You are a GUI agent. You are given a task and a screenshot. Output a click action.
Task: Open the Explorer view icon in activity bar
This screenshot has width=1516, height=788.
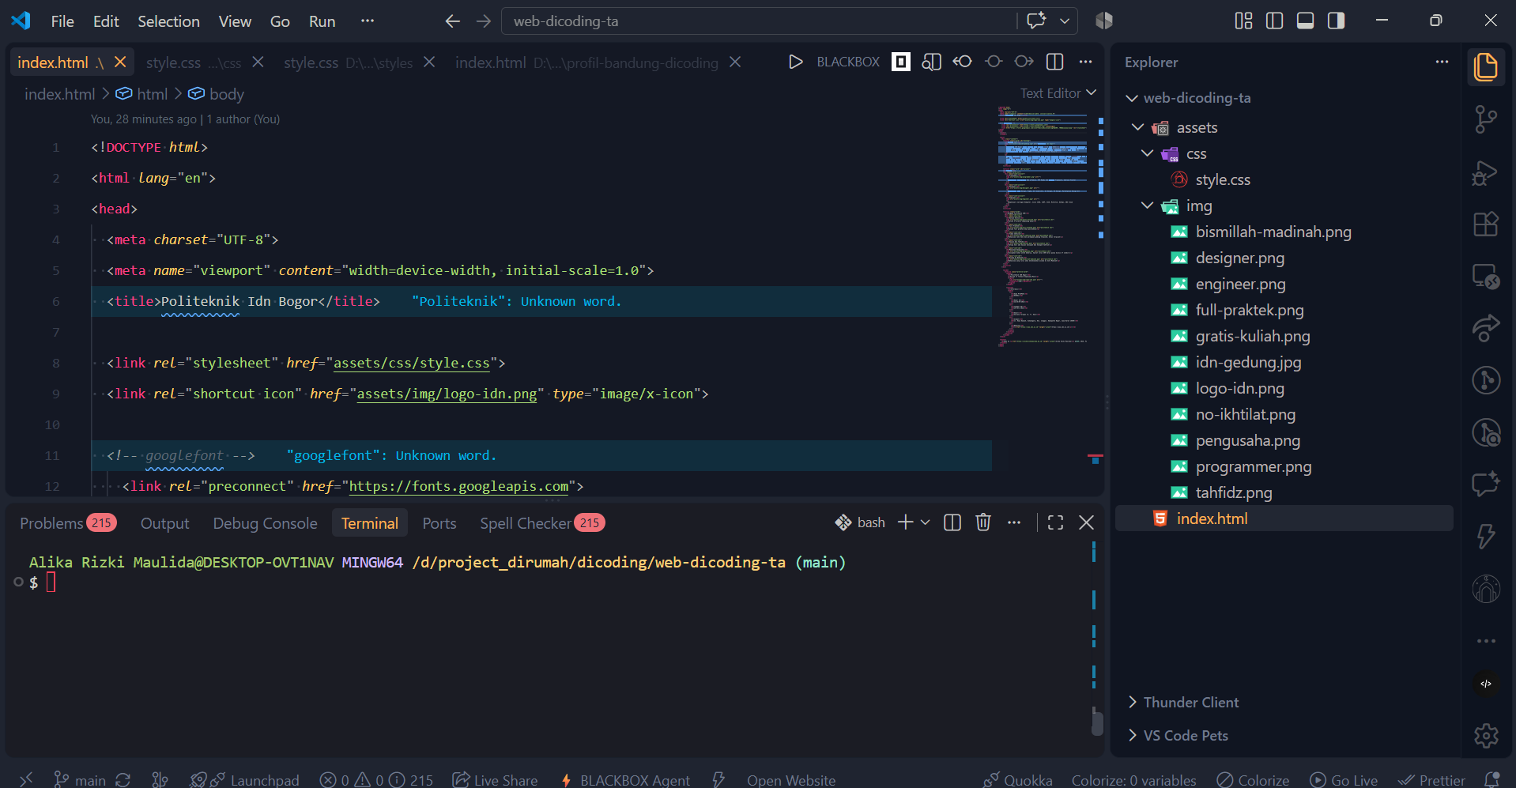(x=1486, y=66)
